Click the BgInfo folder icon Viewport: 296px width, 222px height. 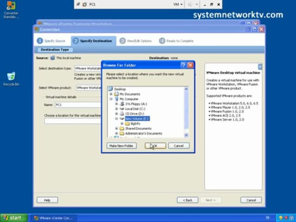128,123
